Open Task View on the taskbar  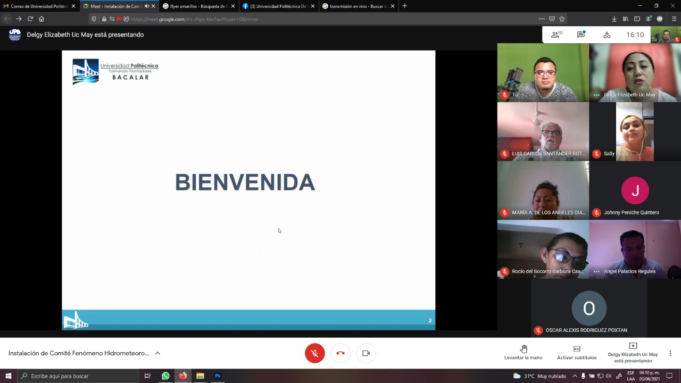tap(147, 376)
